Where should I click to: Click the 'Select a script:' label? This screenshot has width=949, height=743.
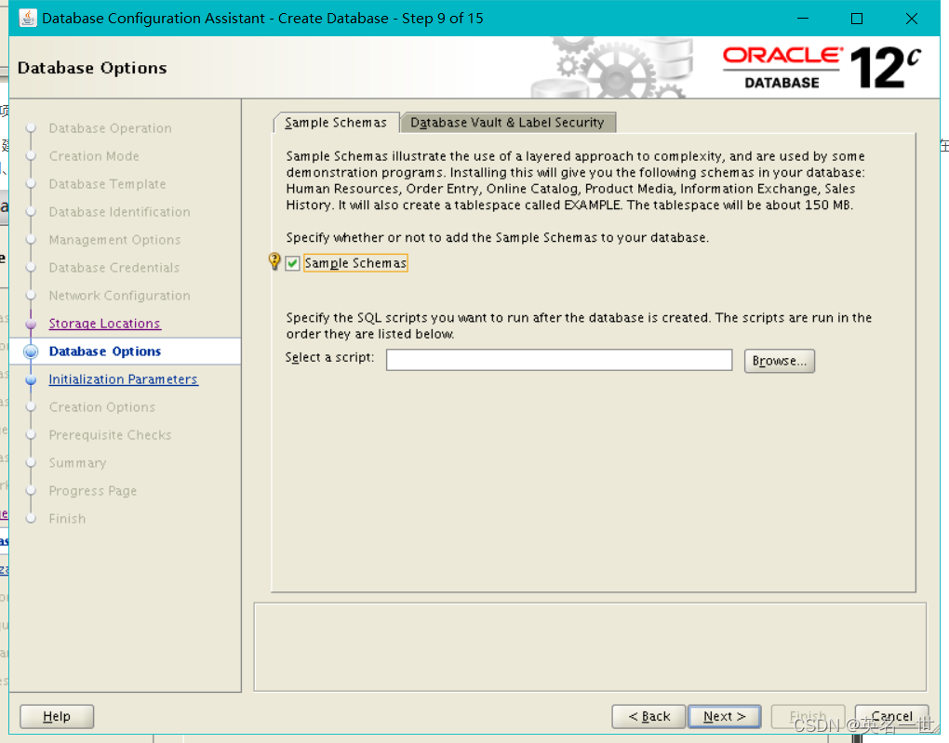[x=330, y=358]
